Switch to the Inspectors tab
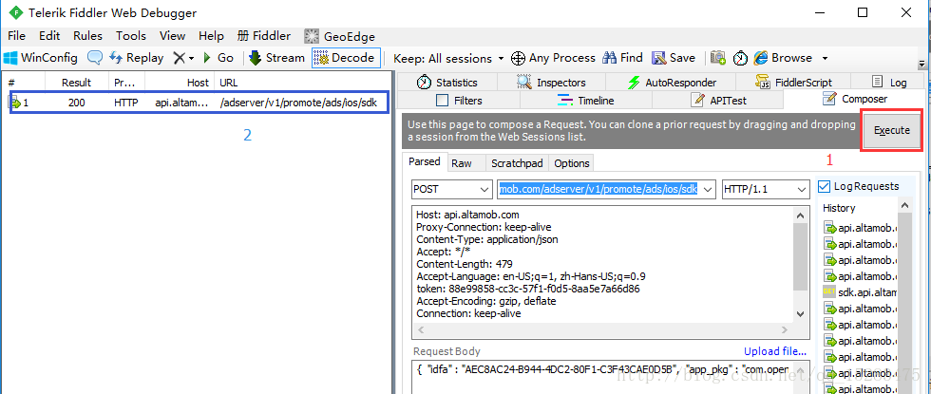Image resolution: width=931 pixels, height=394 pixels. click(x=551, y=83)
